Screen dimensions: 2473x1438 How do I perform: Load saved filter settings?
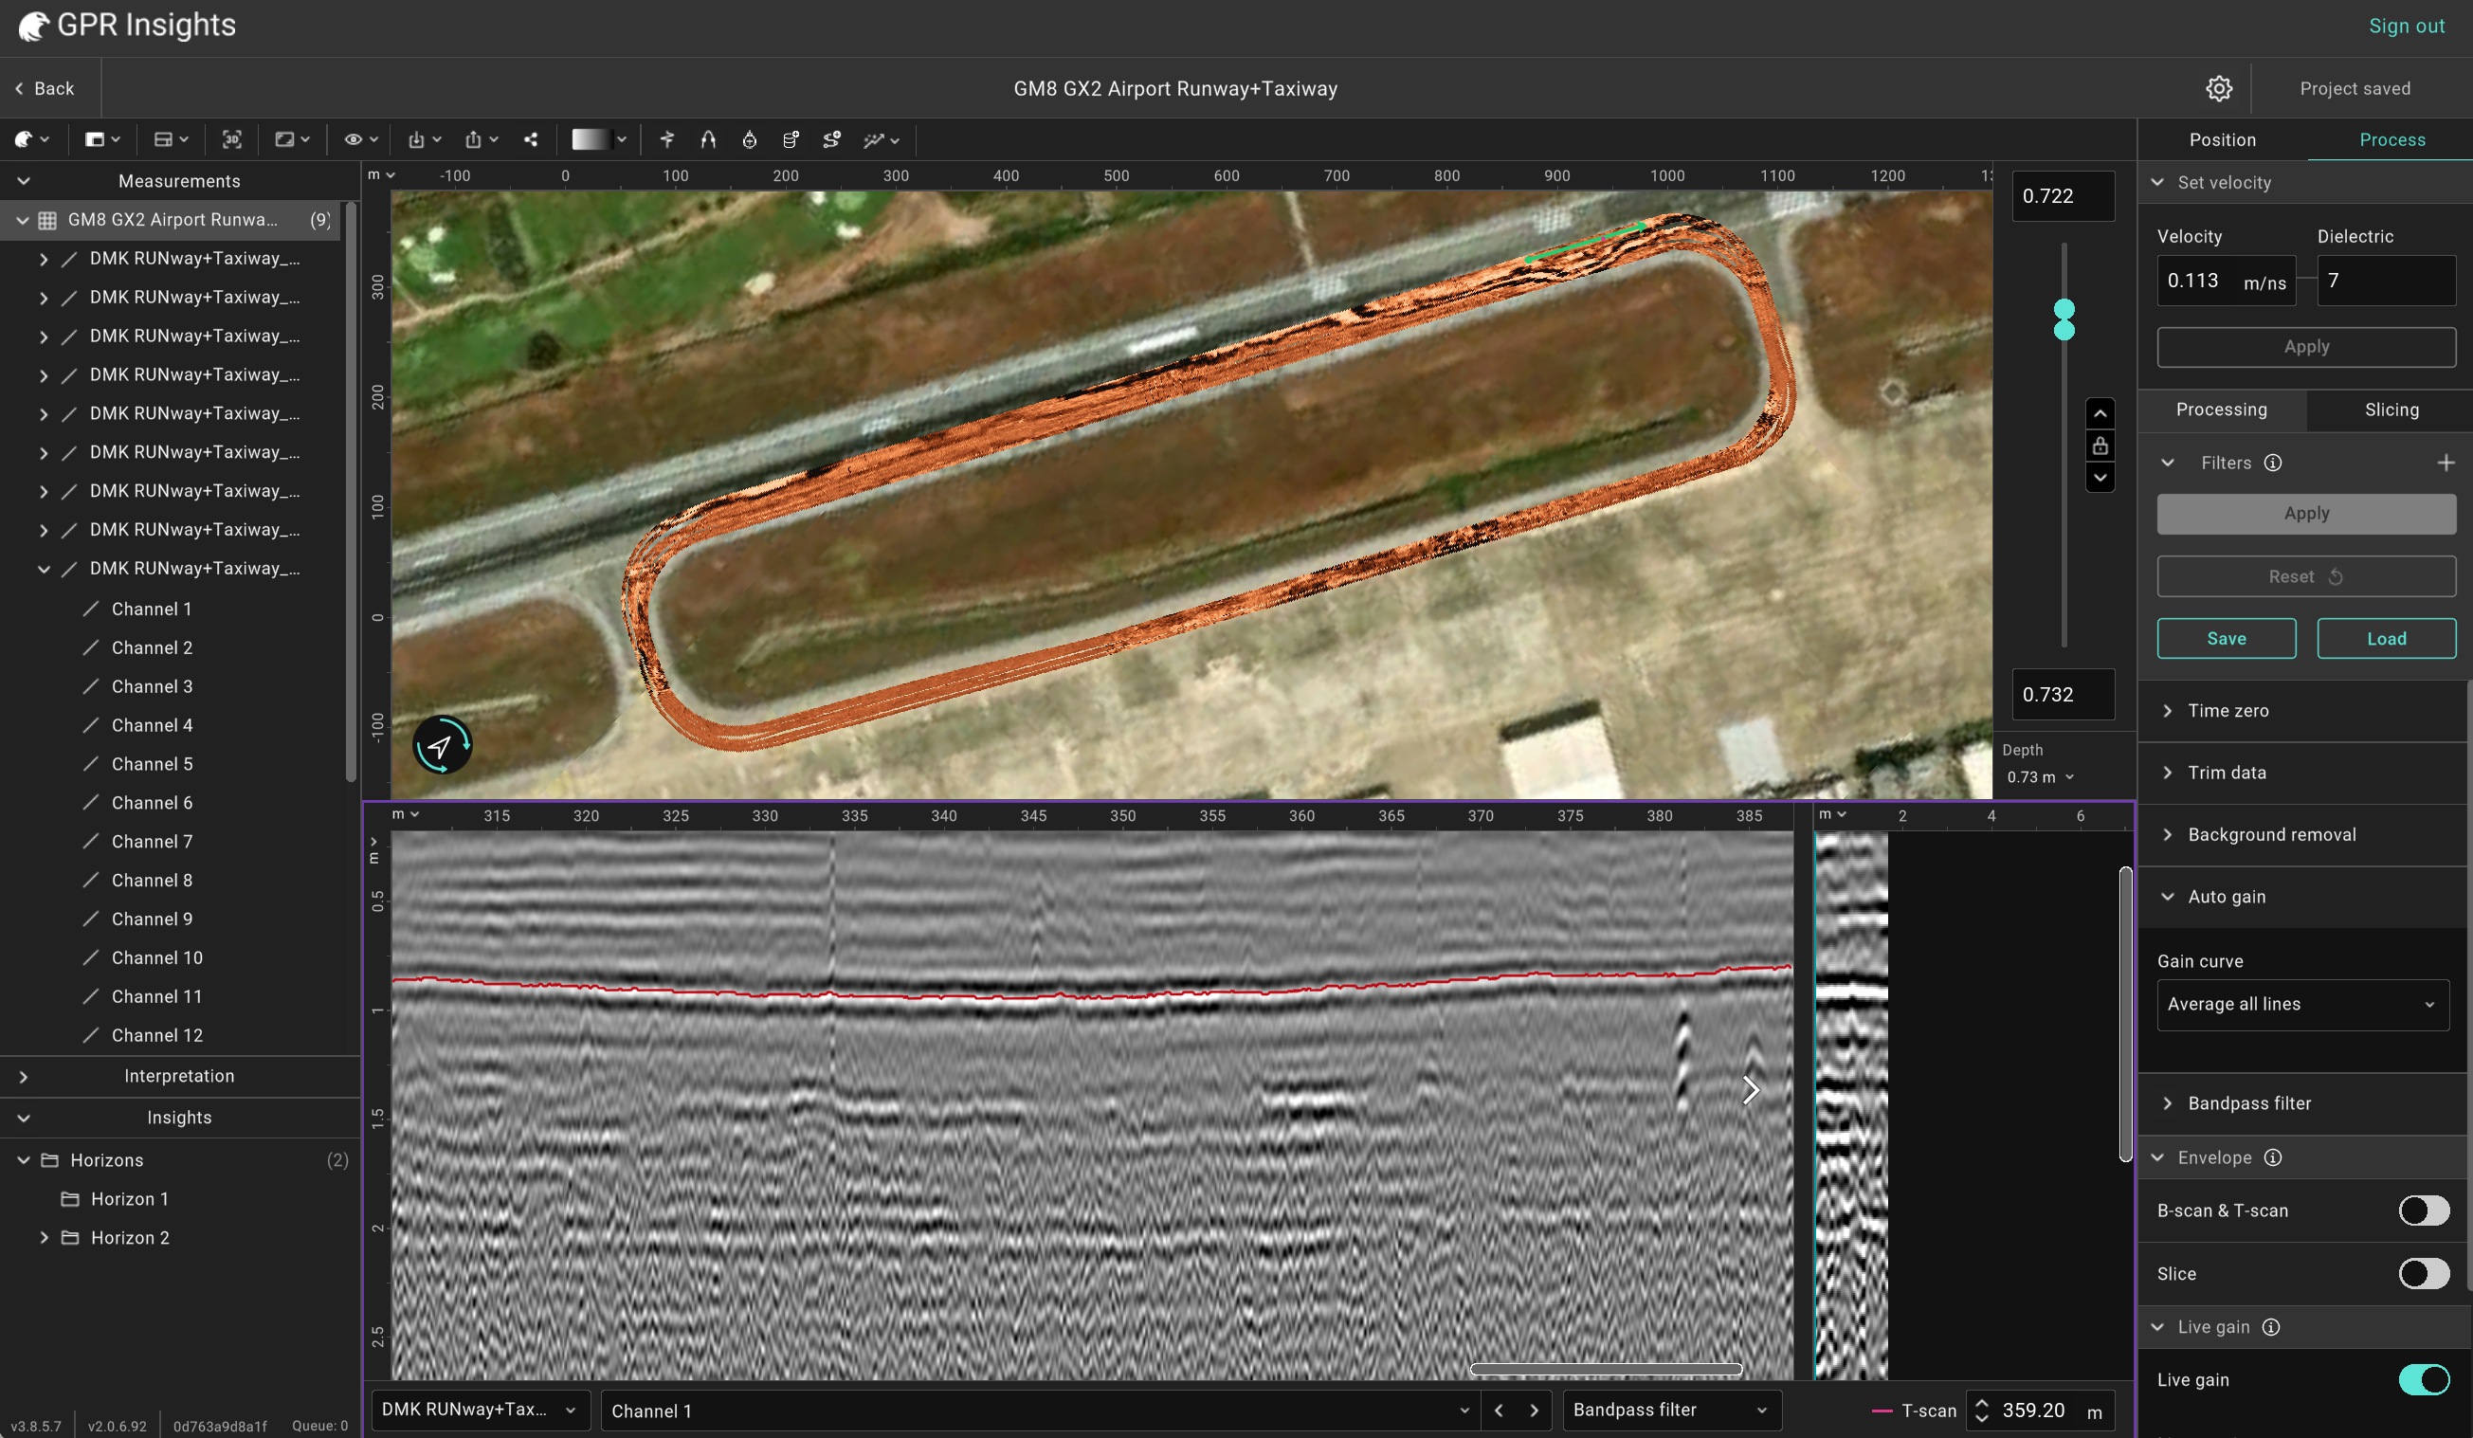tap(2386, 638)
